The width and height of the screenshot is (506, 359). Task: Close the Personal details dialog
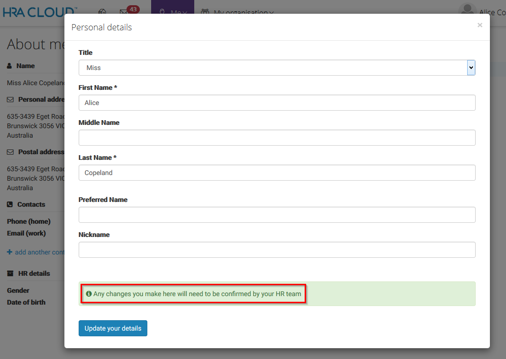(x=480, y=25)
